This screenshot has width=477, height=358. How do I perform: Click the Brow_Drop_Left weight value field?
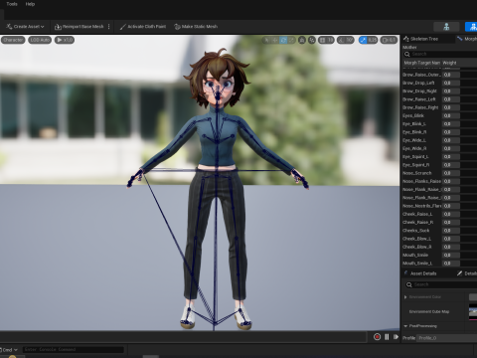[x=451, y=83]
